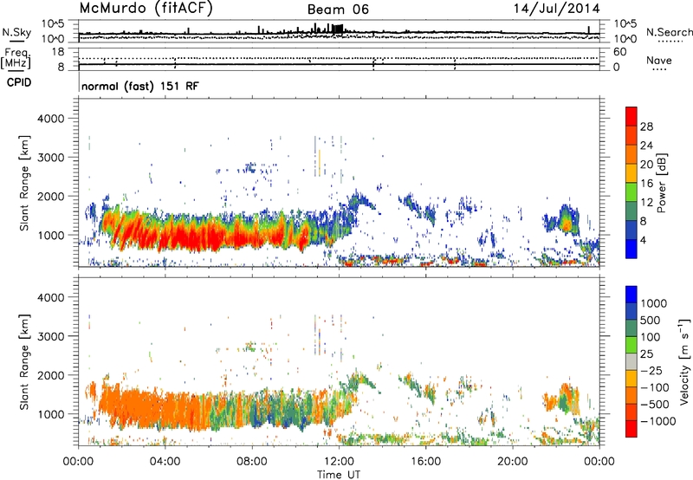Image resolution: width=693 pixels, height=480 pixels.
Task: Click the '12:00' time tick label
Action: click(x=339, y=462)
